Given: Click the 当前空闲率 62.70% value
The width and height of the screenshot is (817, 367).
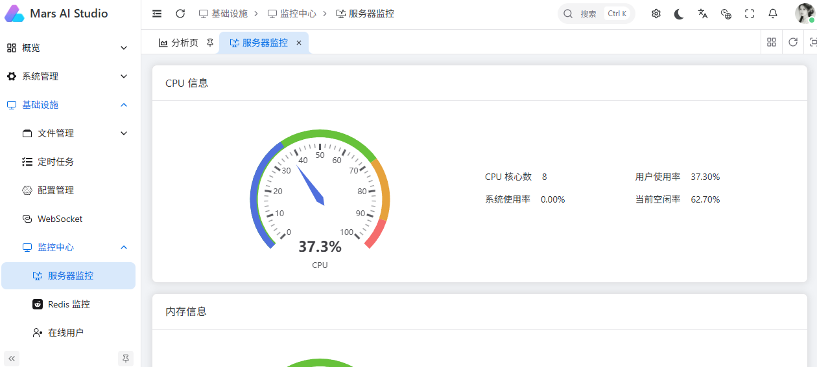Looking at the screenshot, I should pos(705,199).
